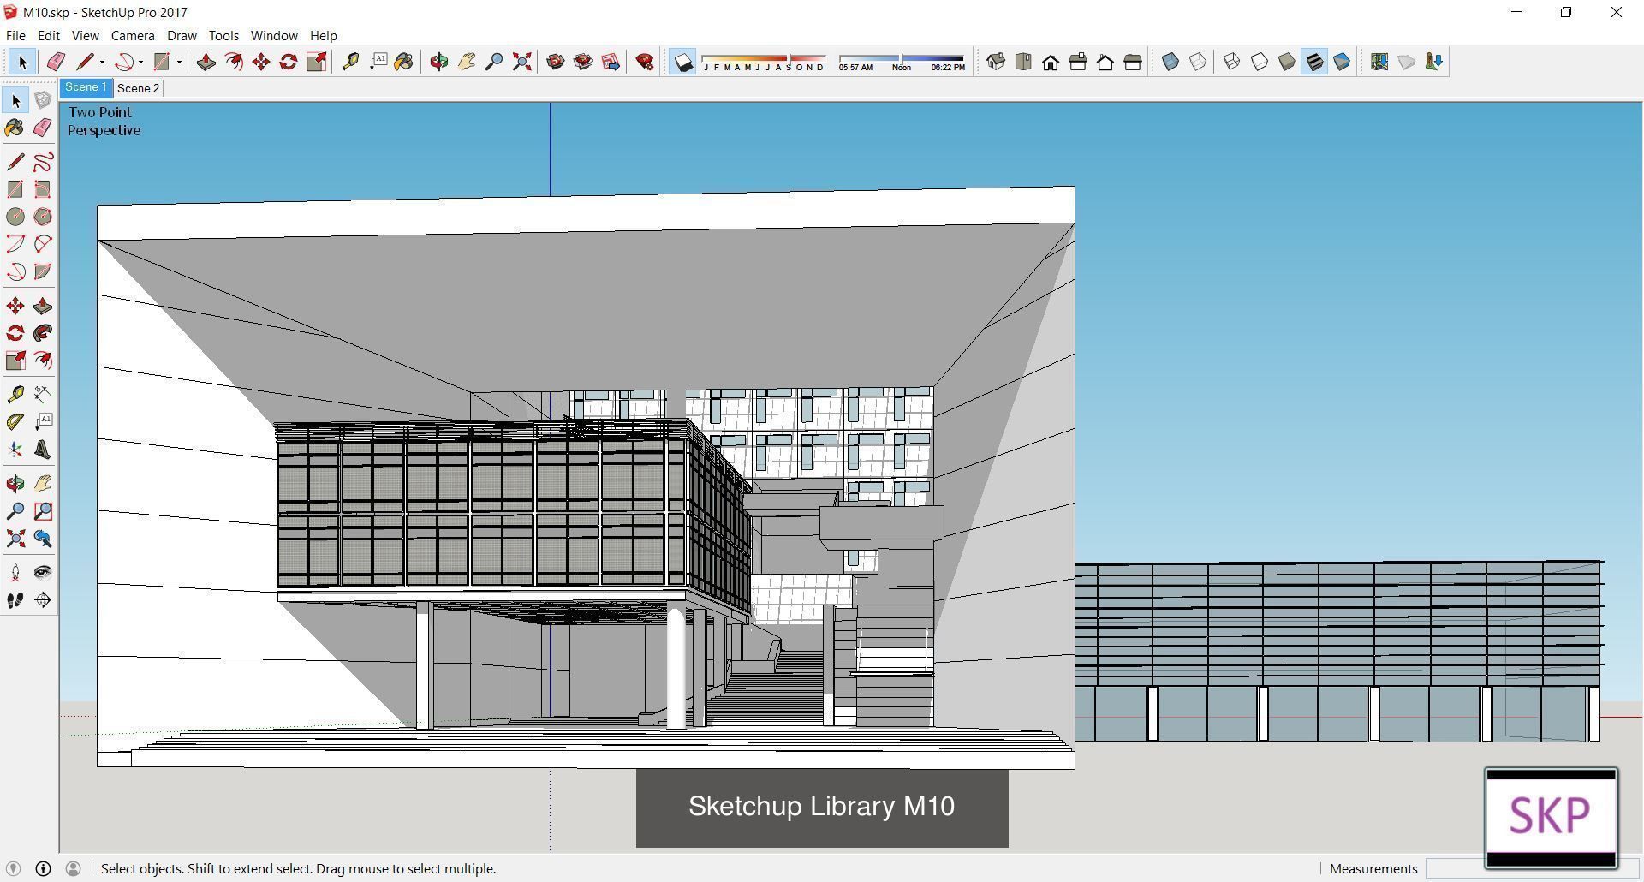Activate the Axes tool

[15, 450]
